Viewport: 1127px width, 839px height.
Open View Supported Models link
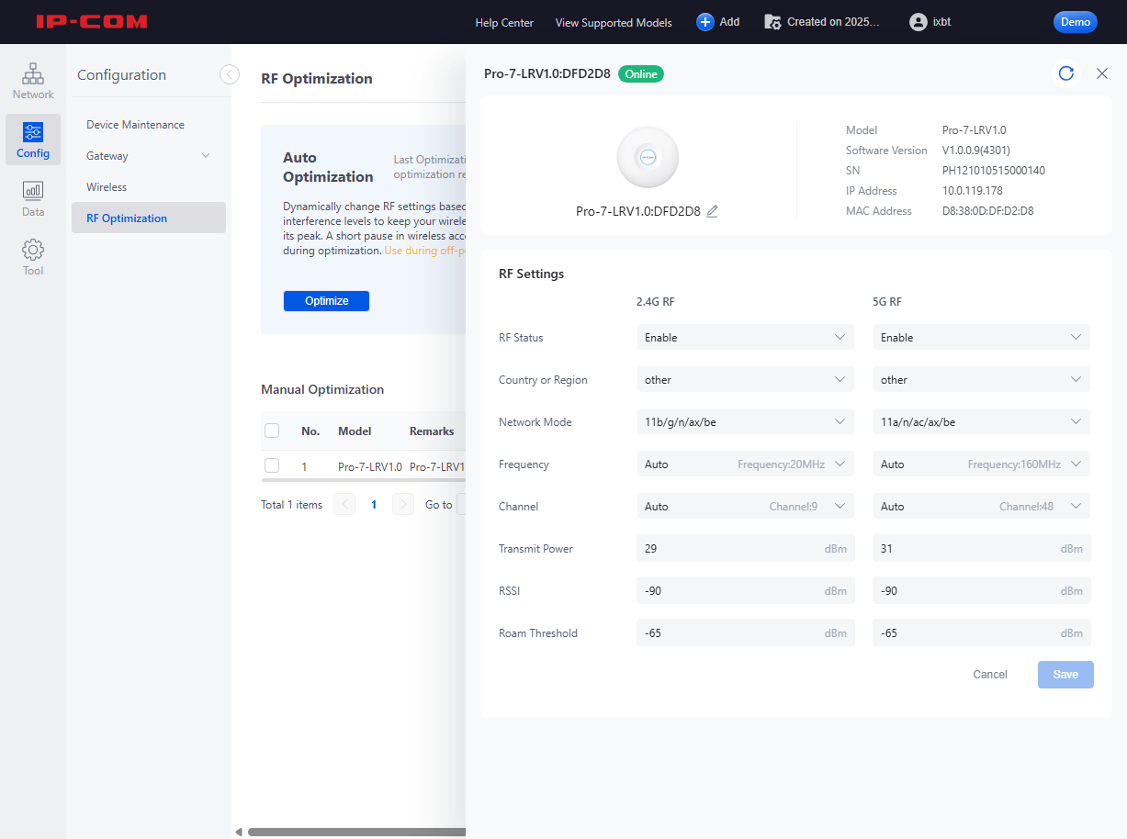tap(614, 23)
